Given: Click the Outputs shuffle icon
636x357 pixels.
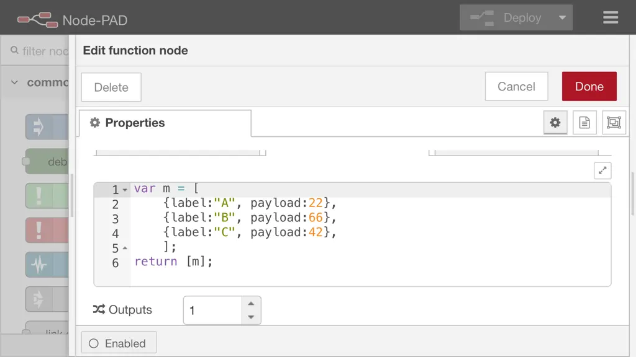Looking at the screenshot, I should pyautogui.click(x=99, y=309).
